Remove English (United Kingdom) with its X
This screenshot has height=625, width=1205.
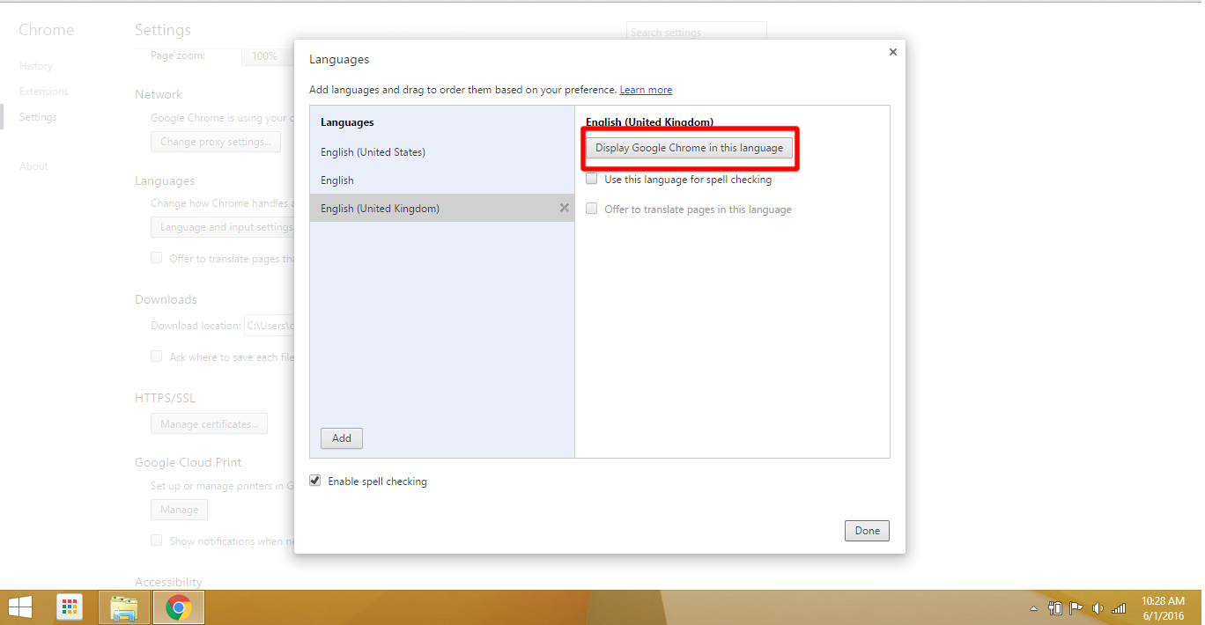(565, 208)
